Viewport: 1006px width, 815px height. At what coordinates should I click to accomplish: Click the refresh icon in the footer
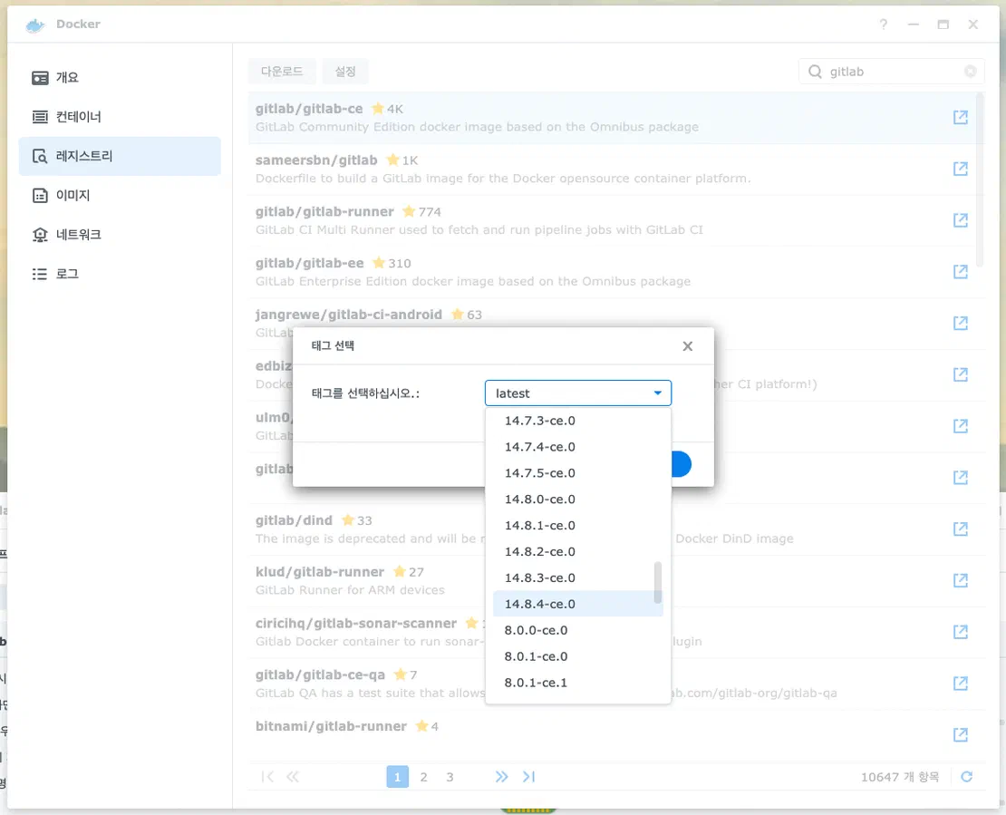[x=966, y=777]
